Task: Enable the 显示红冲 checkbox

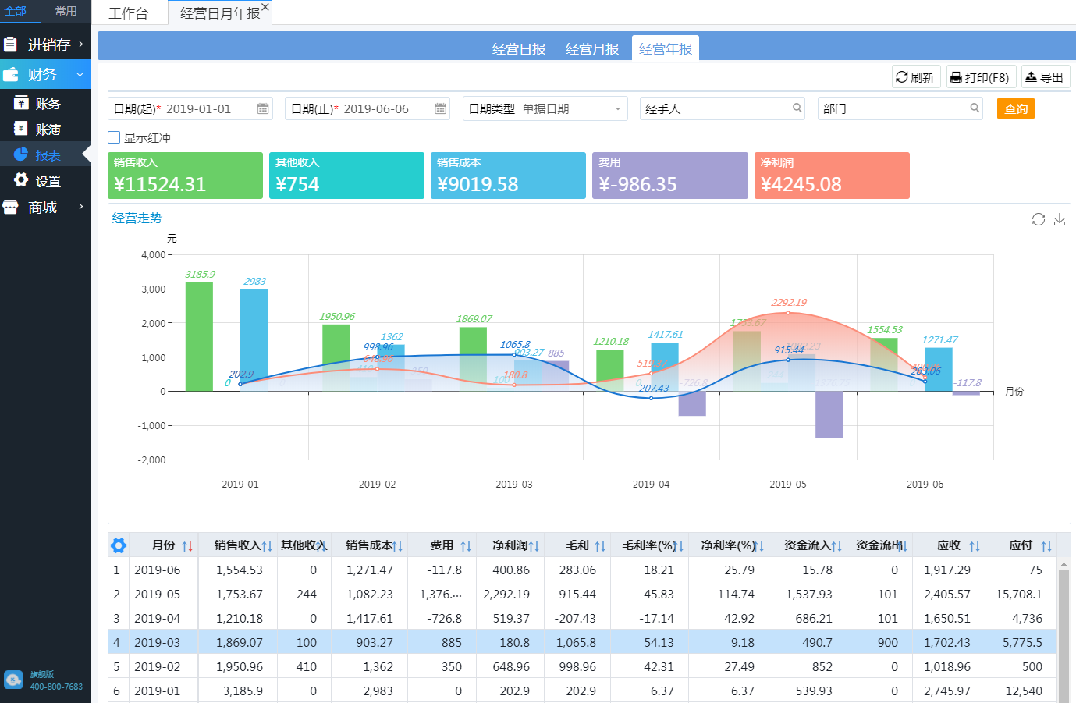Action: pyautogui.click(x=114, y=137)
